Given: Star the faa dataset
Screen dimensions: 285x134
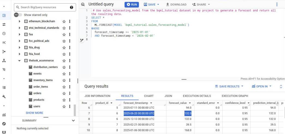Looking at the screenshot, I should pos(64,35).
